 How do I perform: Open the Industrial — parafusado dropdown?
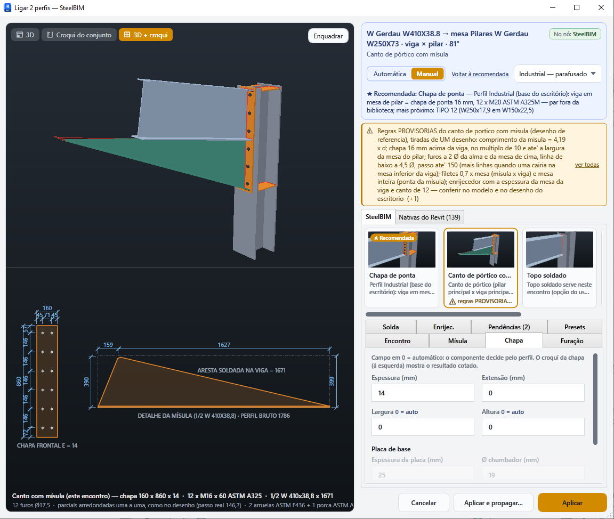tap(557, 74)
